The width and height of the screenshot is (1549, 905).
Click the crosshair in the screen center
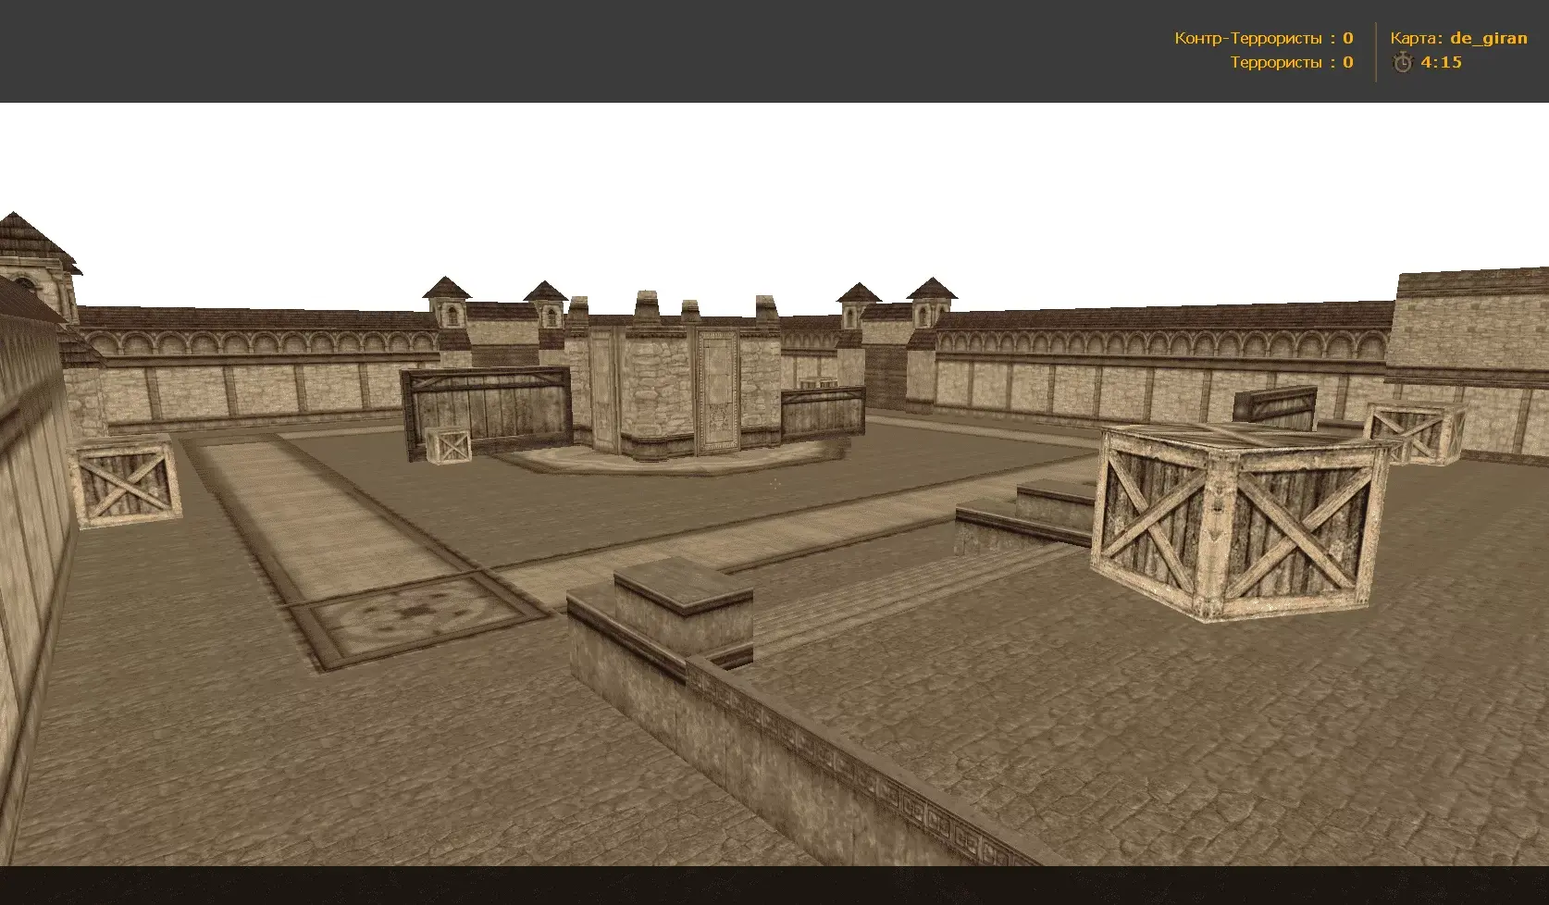coord(774,483)
